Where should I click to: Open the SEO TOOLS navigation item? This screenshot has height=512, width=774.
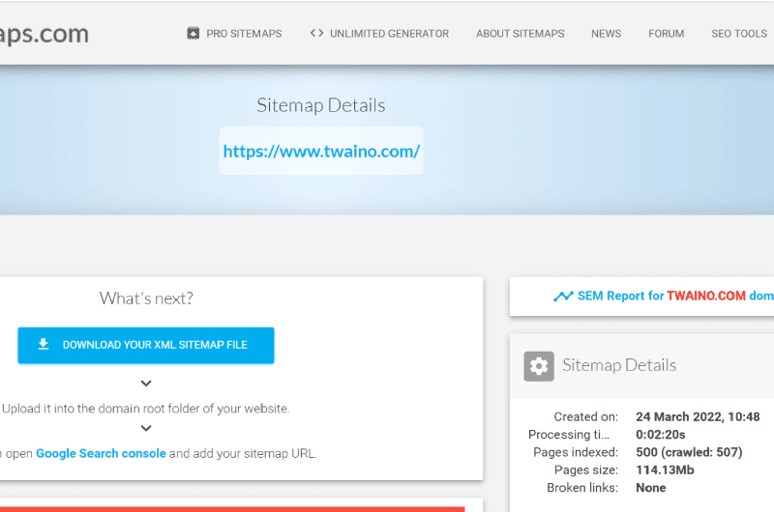[x=739, y=34]
